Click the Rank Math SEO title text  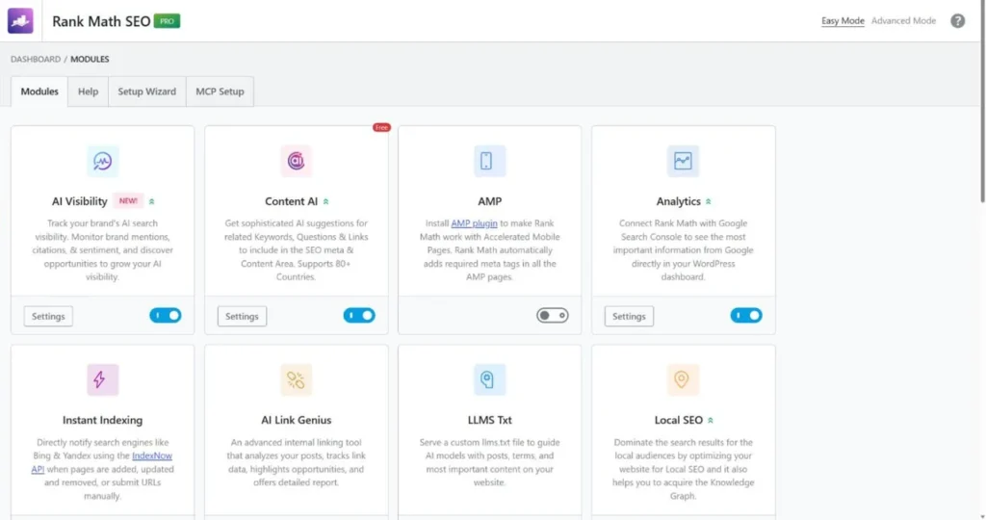click(101, 21)
